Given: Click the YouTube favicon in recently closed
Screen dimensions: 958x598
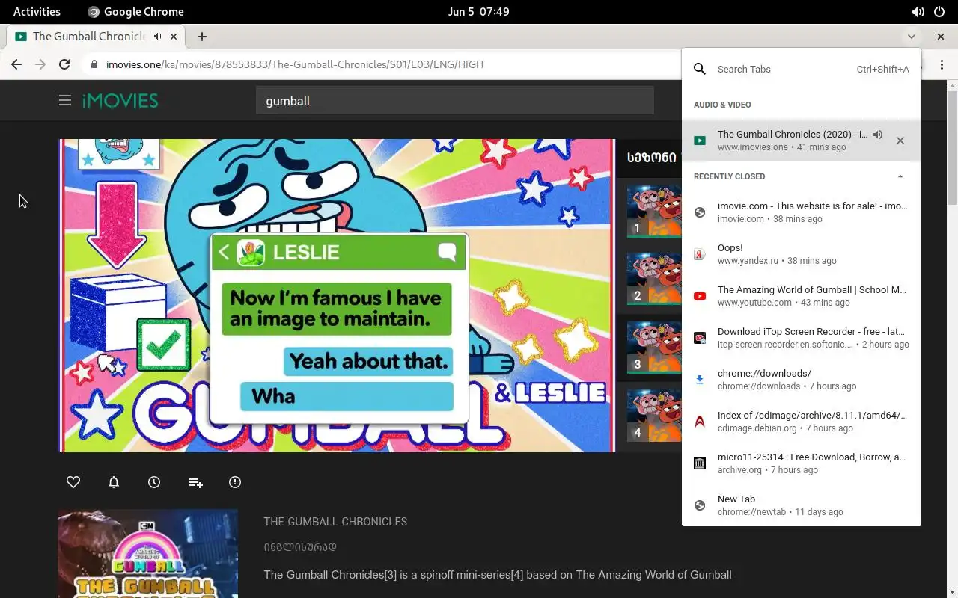Looking at the screenshot, I should pos(700,296).
